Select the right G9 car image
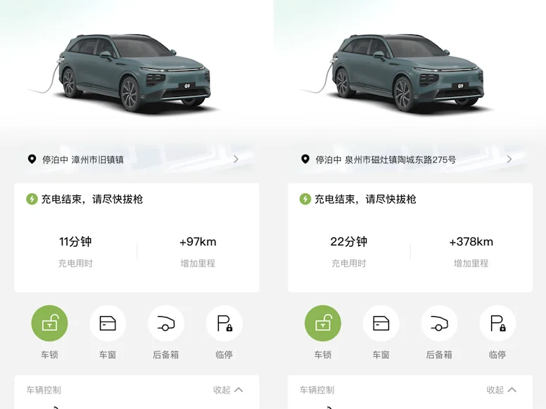546x409 pixels. (395, 72)
